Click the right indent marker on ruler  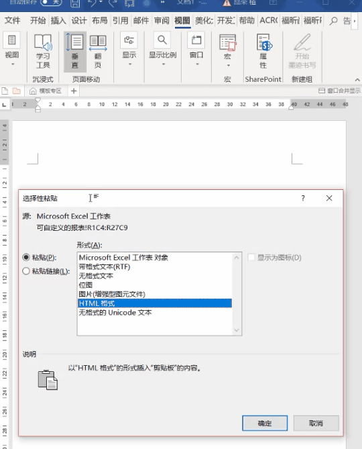[x=291, y=107]
